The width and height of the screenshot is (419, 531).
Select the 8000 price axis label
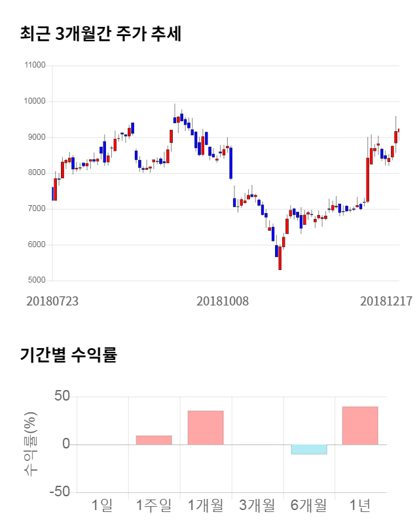[37, 173]
